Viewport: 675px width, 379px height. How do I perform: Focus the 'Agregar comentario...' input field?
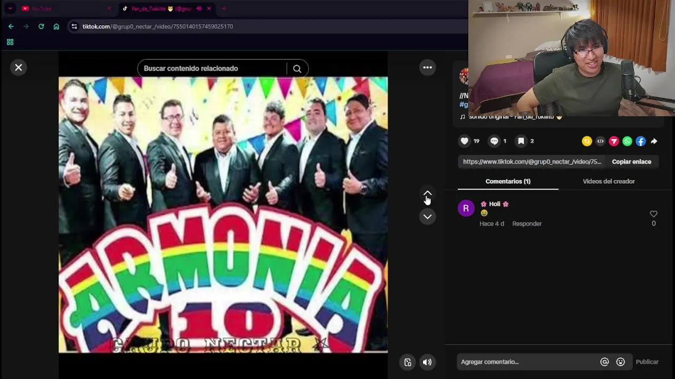pyautogui.click(x=527, y=362)
